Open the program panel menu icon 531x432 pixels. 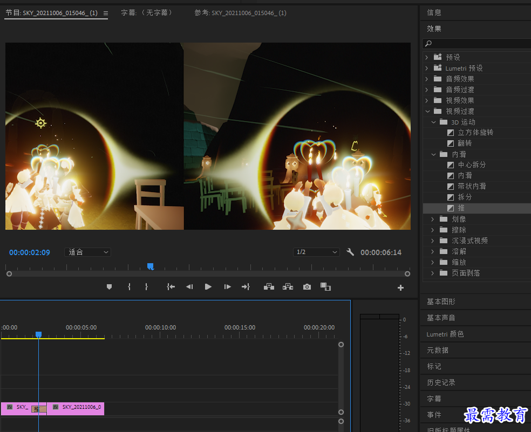coord(106,13)
